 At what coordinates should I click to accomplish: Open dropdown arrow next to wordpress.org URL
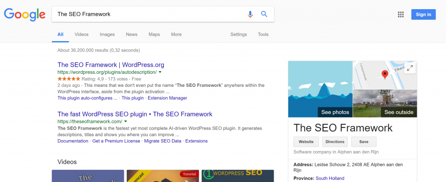(160, 72)
